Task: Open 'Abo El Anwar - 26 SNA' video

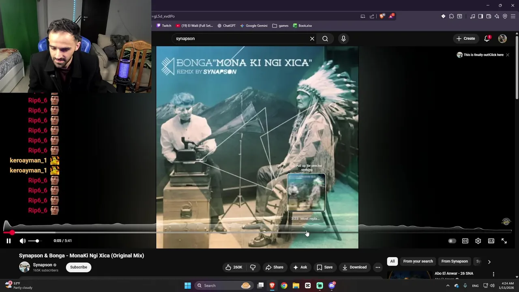Action: pyautogui.click(x=454, y=273)
